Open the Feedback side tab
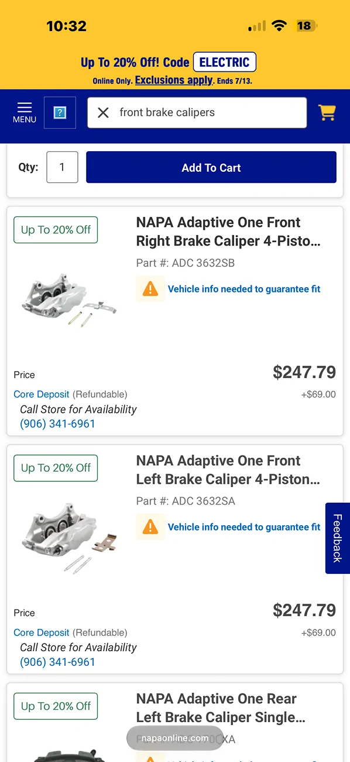 (x=338, y=538)
